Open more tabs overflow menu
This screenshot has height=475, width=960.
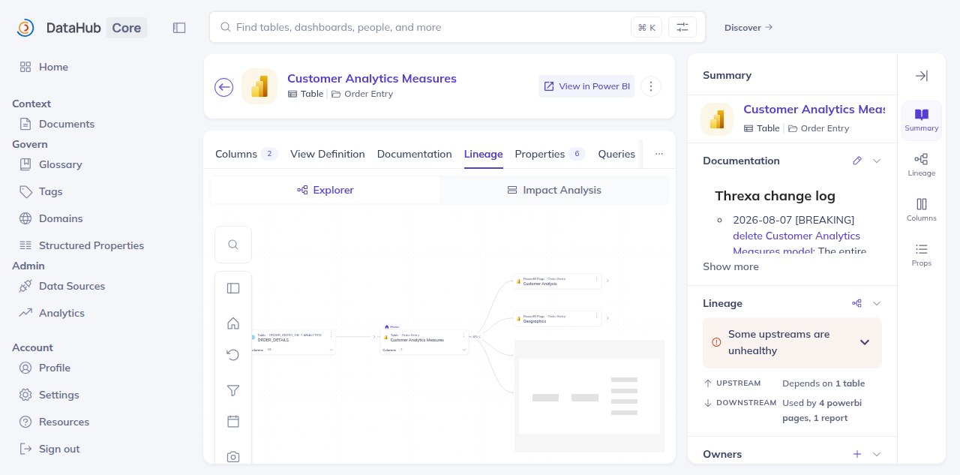pyautogui.click(x=659, y=154)
